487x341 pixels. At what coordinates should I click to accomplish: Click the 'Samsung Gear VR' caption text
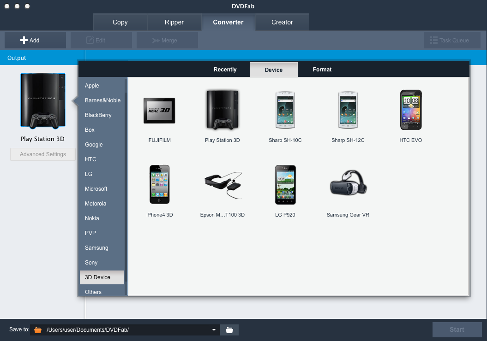coord(348,215)
